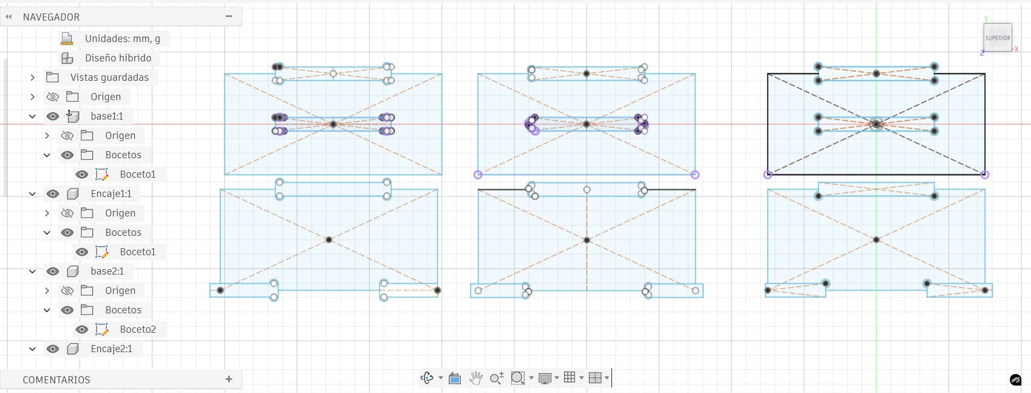Click the Bocetos folder icon under base1:1
Viewport: 1031px width, 393px height.
87,155
